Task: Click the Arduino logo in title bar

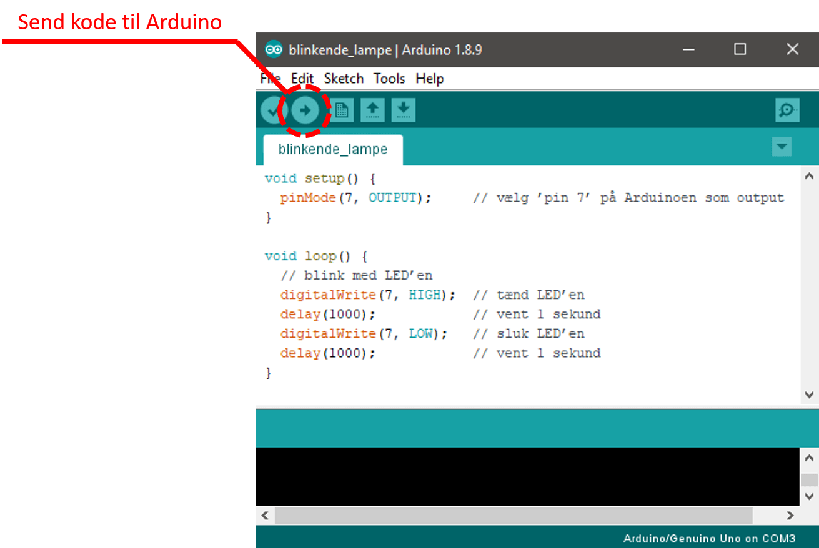Action: click(273, 50)
